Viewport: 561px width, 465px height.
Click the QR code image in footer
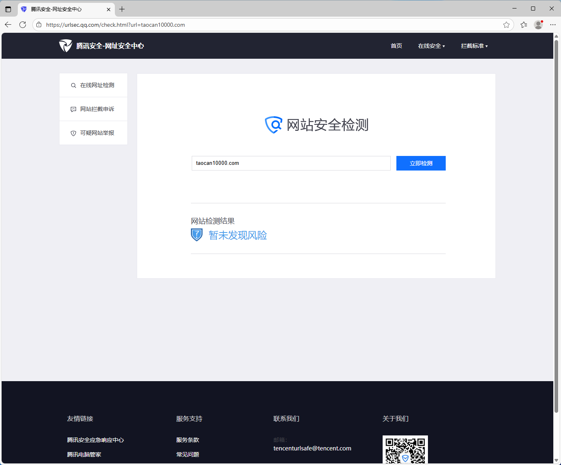click(x=405, y=450)
